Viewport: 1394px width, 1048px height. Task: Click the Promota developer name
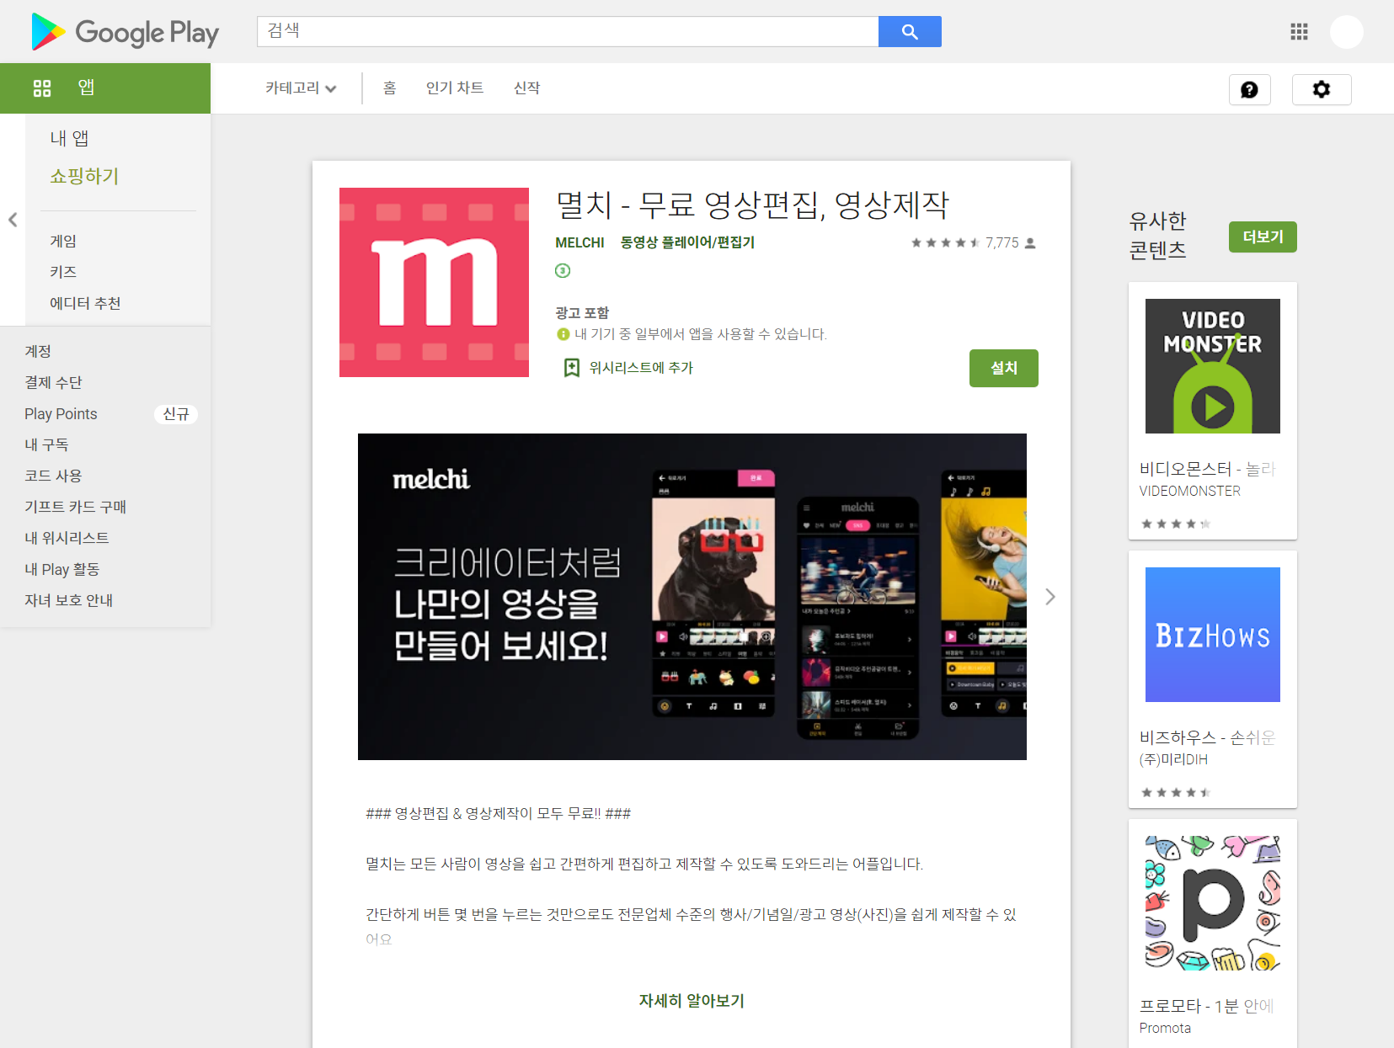coord(1165,1028)
